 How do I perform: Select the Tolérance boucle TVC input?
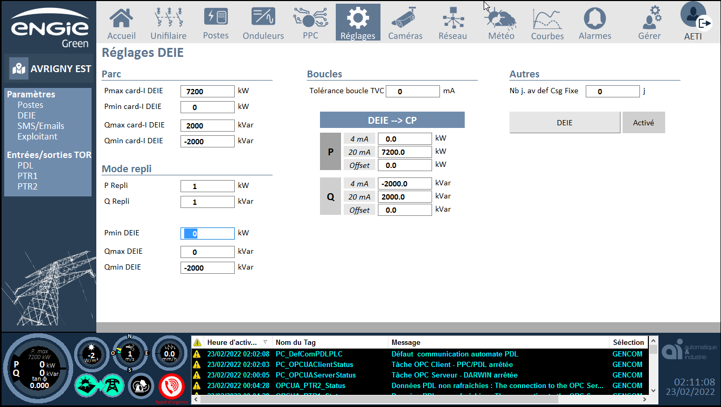(x=413, y=91)
